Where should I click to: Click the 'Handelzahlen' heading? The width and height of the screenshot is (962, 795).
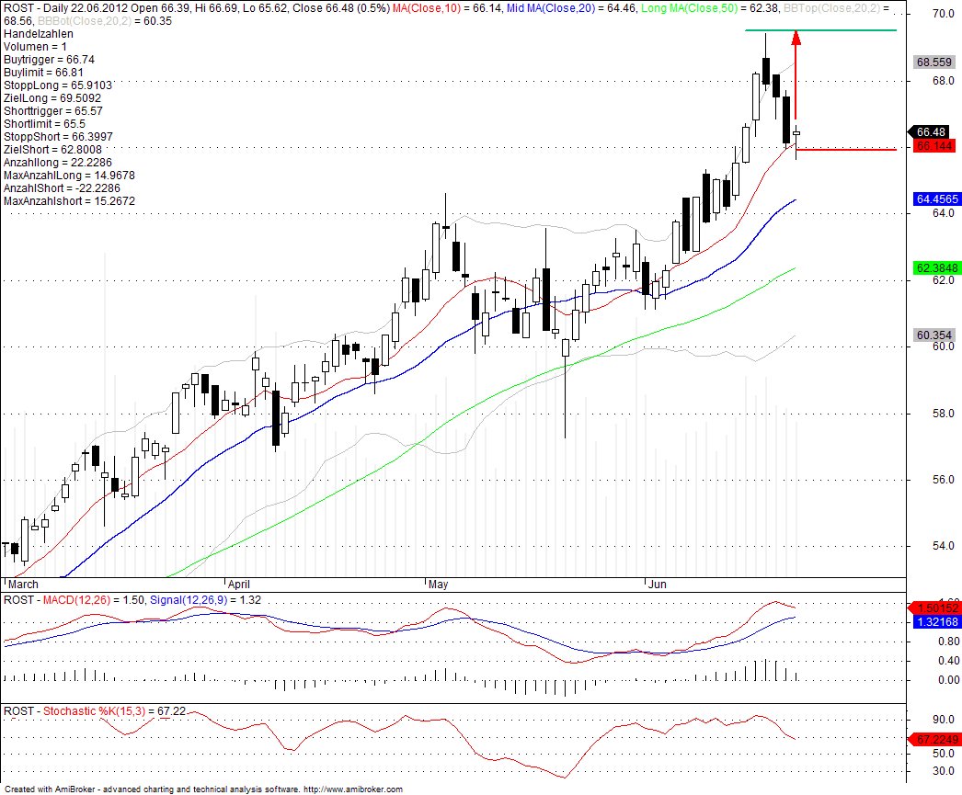[38, 34]
